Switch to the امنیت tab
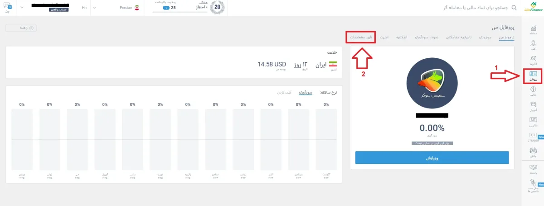 tap(384, 37)
